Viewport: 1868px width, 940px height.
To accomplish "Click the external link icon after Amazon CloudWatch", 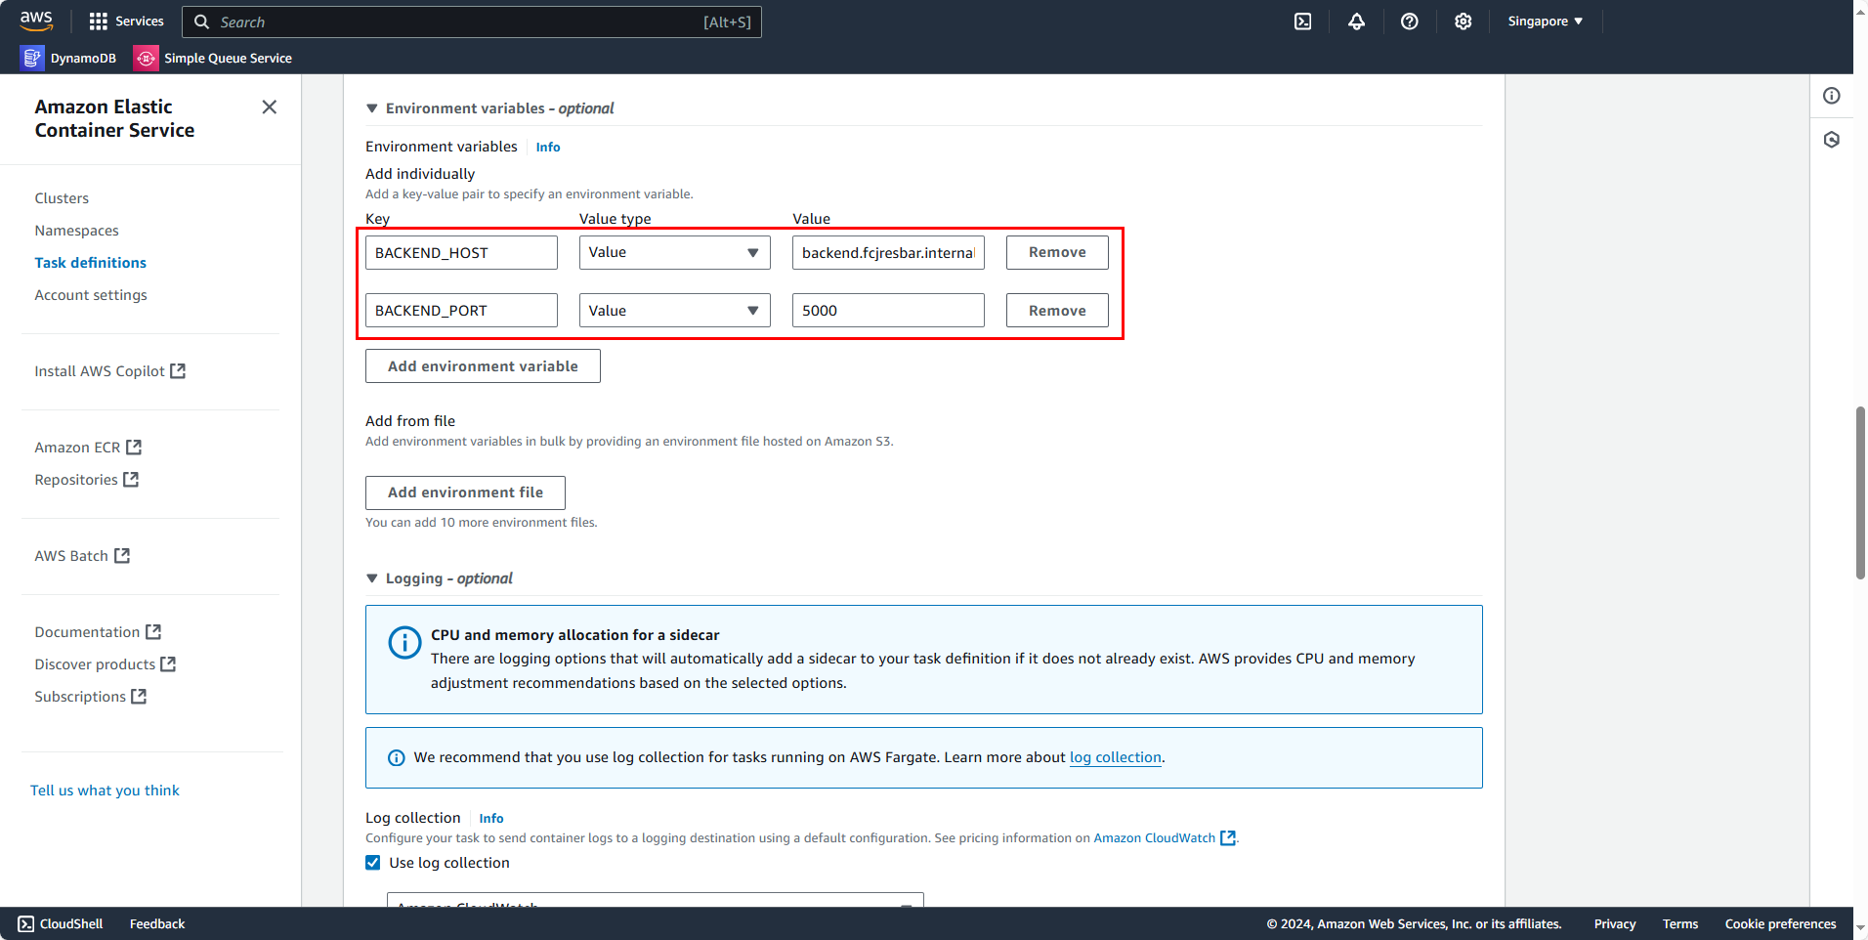I will pyautogui.click(x=1228, y=838).
